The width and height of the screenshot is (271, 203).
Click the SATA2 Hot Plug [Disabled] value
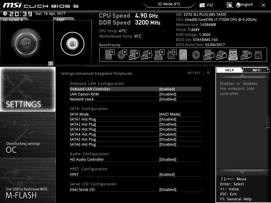coord(168,124)
